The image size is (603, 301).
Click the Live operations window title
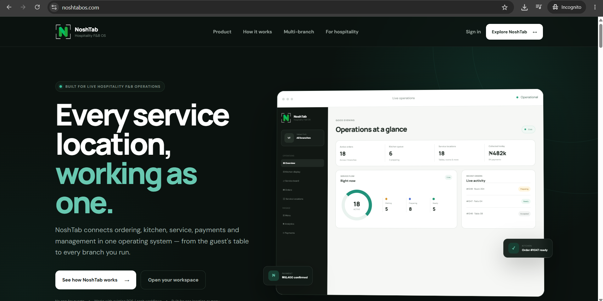[404, 98]
